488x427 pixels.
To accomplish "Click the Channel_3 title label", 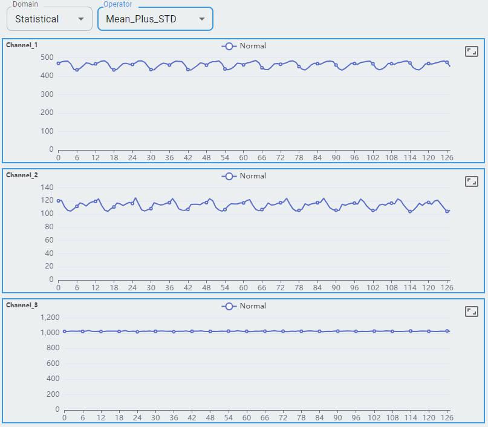I will click(22, 305).
